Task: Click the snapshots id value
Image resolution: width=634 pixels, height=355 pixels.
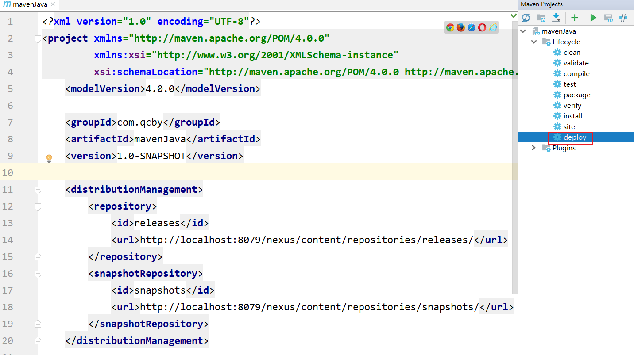Action: tap(160, 290)
